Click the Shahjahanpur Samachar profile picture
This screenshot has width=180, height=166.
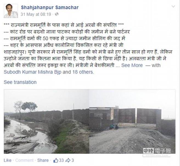click(x=11, y=11)
